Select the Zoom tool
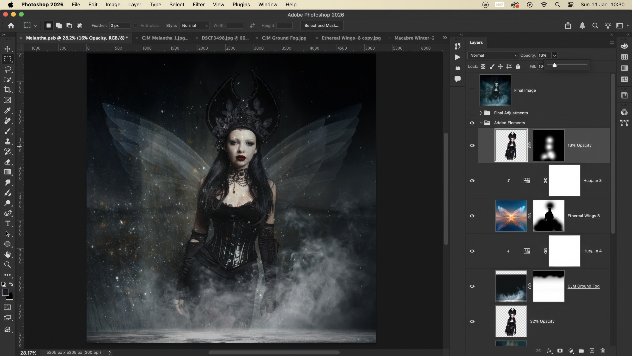 coord(8,265)
